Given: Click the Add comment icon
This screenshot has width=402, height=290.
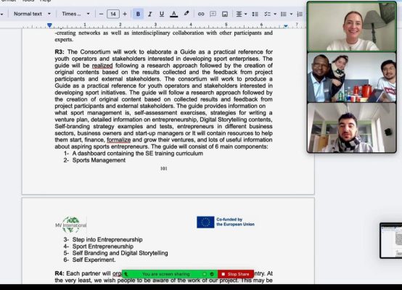Looking at the screenshot, I should [213, 14].
